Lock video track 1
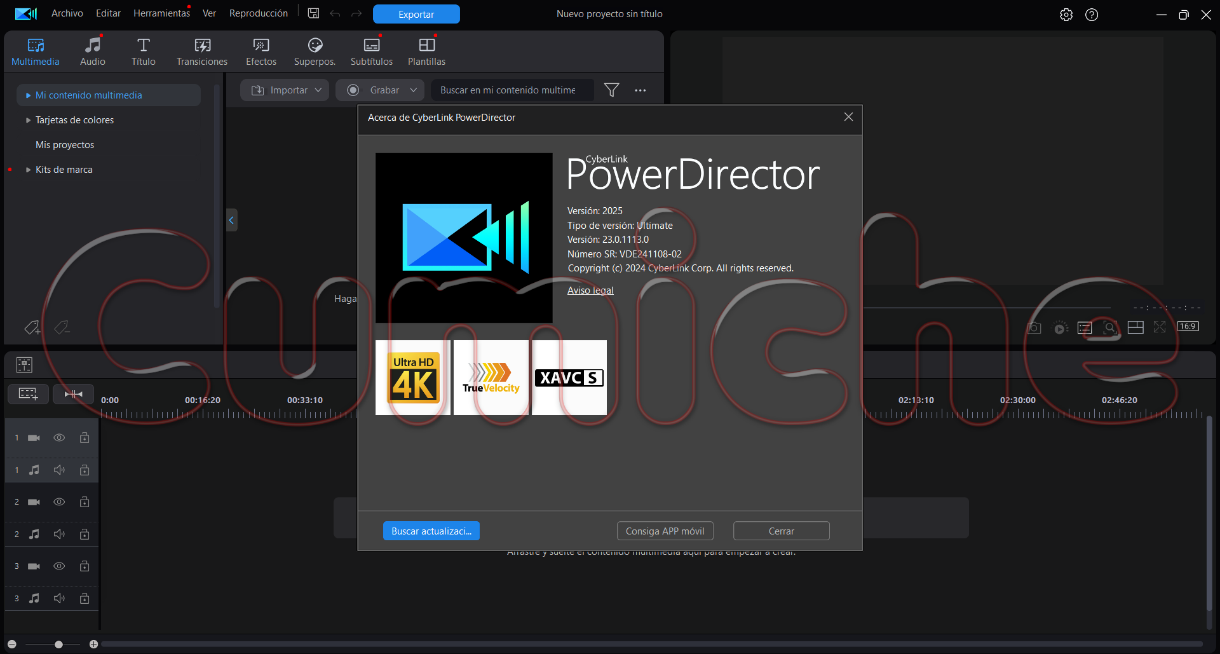Screen dimensions: 1220x654 (x=85, y=438)
